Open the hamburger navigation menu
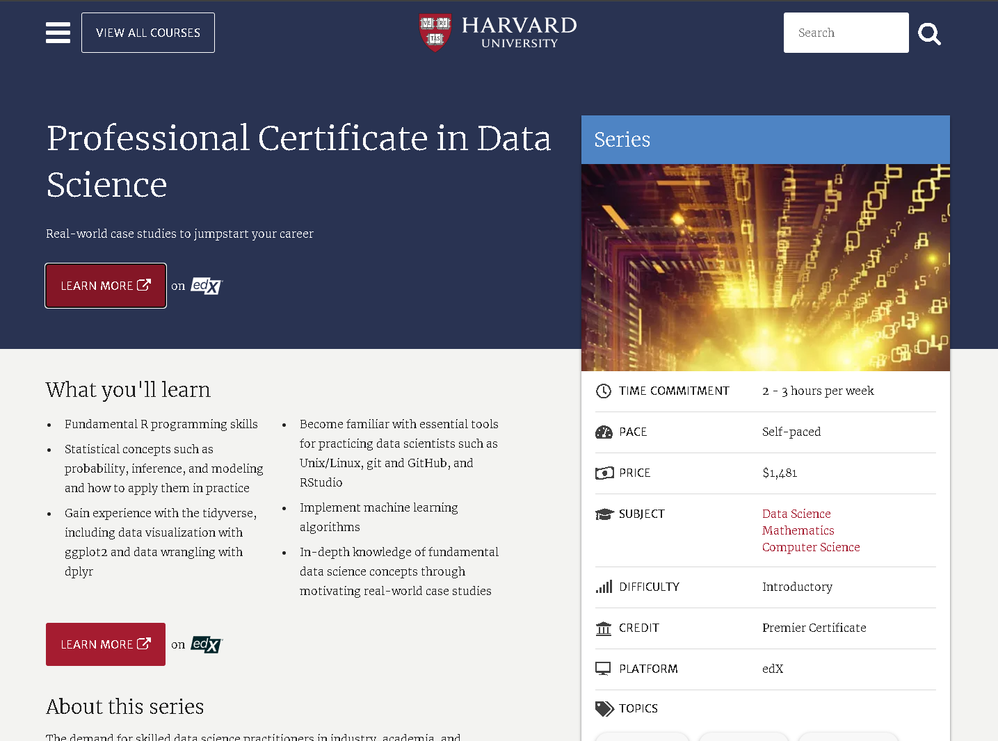 [x=58, y=33]
